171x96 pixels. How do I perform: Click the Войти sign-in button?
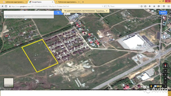click(163, 13)
